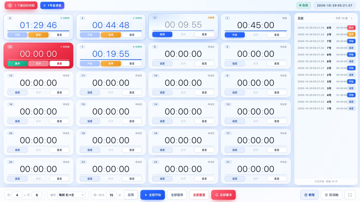Click the 1号备课室 room selector
360x202 pixels.
[x=52, y=5]
